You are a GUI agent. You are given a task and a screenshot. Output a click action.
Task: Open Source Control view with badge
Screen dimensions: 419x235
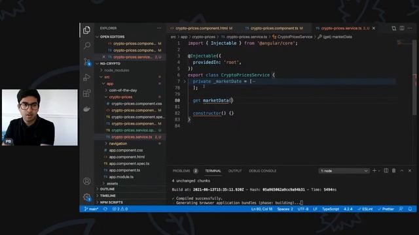[x=87, y=62]
